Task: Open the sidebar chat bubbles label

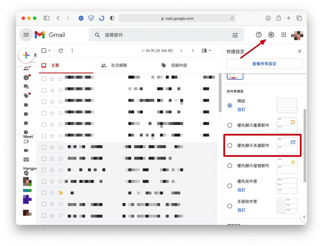Action: pos(26,87)
